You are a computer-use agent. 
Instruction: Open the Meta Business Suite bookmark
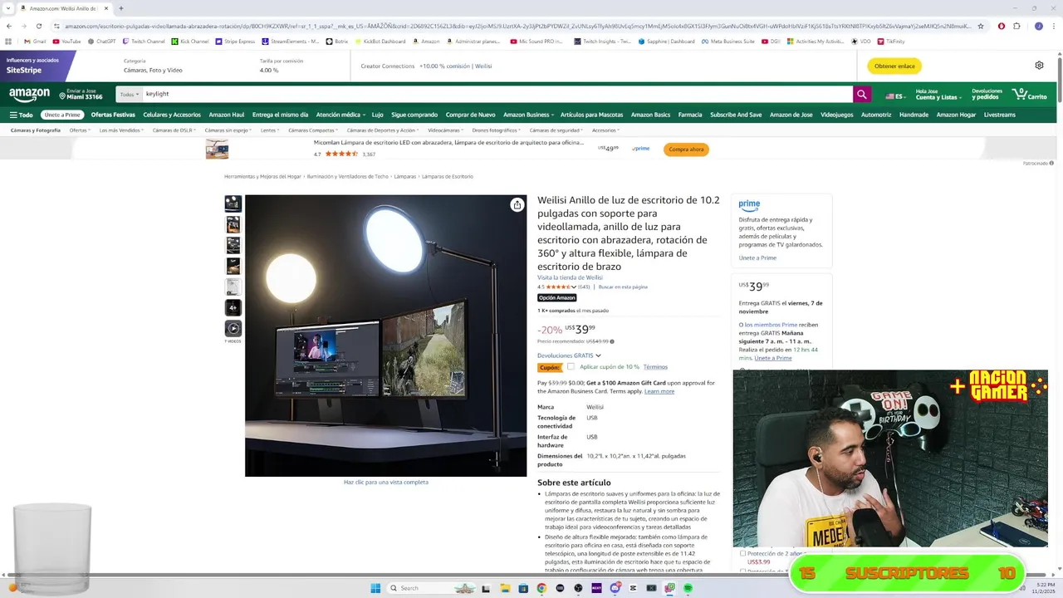(x=728, y=41)
